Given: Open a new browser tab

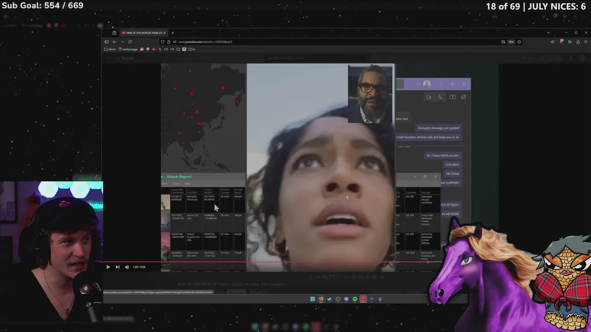Looking at the screenshot, I should (173, 33).
